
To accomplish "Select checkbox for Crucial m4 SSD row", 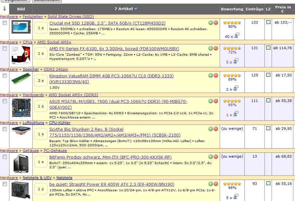I will (5, 23).
